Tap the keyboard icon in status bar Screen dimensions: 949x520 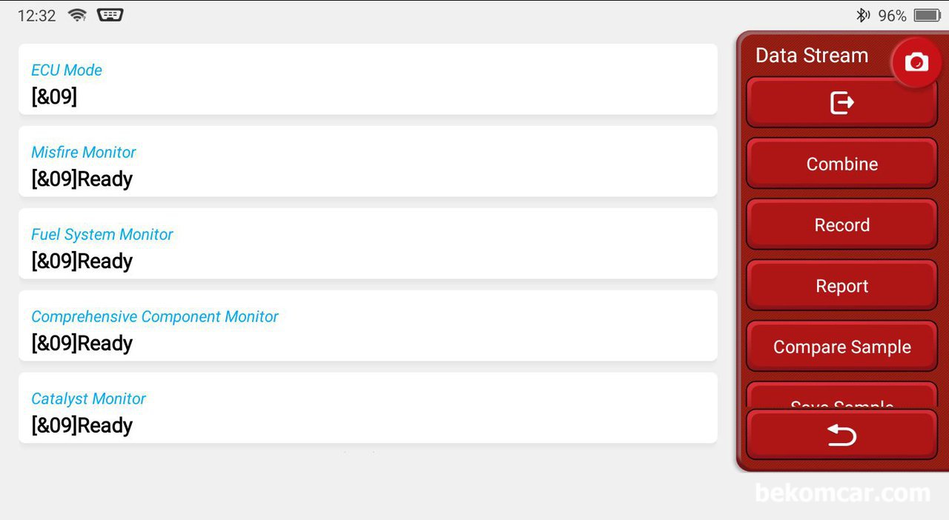coord(110,15)
